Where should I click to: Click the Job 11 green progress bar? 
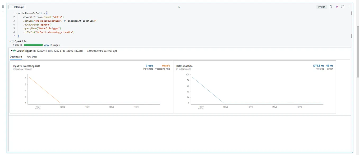point(33,45)
